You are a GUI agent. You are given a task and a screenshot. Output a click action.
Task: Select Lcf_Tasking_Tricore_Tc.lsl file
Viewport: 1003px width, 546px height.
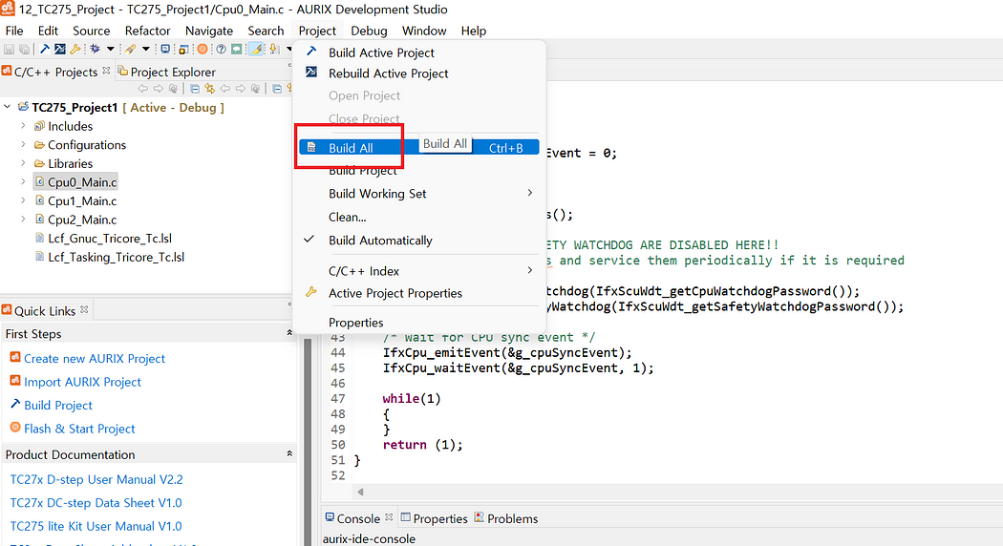[x=116, y=257]
